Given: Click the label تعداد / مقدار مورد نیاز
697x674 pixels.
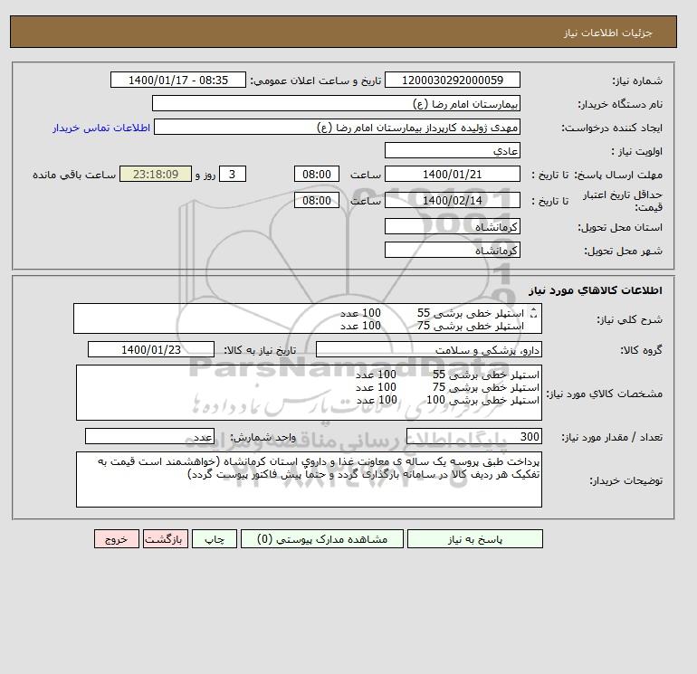Looking at the screenshot, I should [x=612, y=437].
